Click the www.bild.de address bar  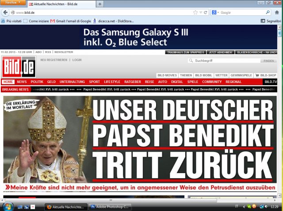(x=101, y=12)
